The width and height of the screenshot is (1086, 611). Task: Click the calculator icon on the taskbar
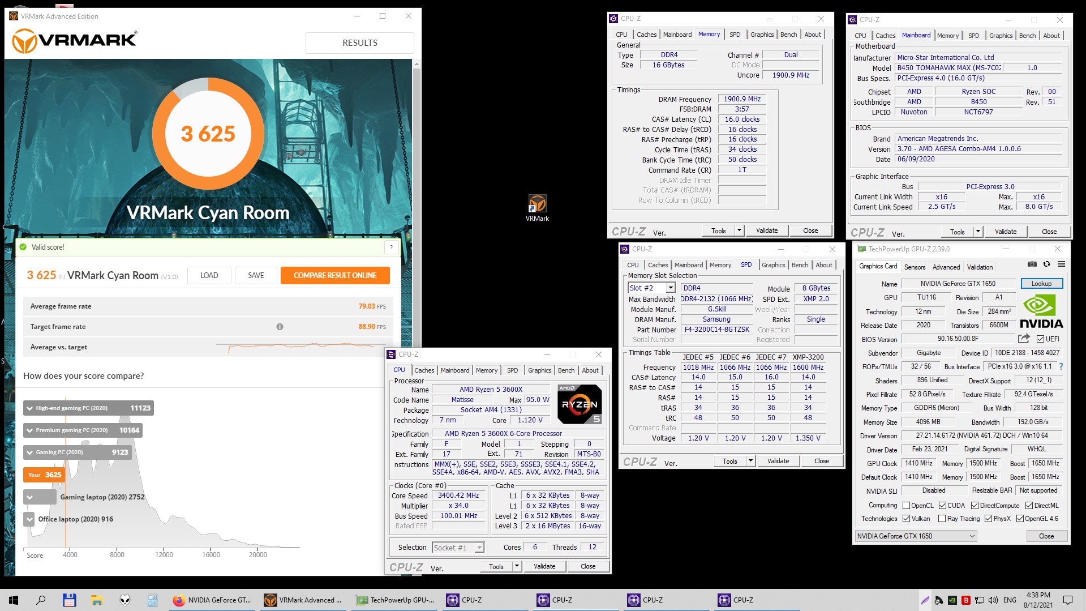pos(152,600)
